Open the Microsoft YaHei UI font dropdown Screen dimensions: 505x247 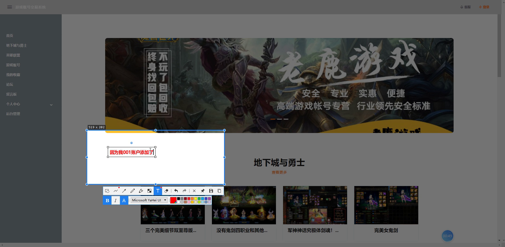click(x=149, y=200)
